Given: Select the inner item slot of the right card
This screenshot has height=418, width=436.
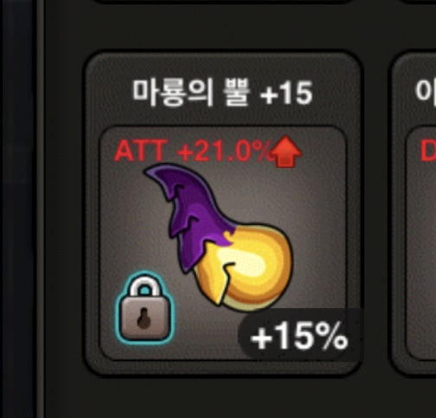Looking at the screenshot, I should 421,242.
